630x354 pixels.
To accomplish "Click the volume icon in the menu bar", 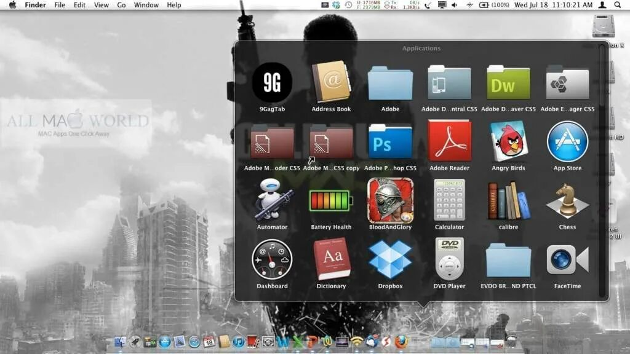I will [x=455, y=5].
